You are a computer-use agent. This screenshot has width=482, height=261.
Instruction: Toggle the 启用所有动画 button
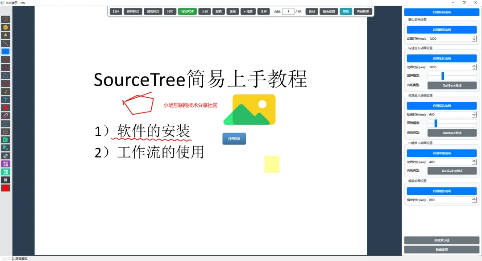pyautogui.click(x=442, y=12)
